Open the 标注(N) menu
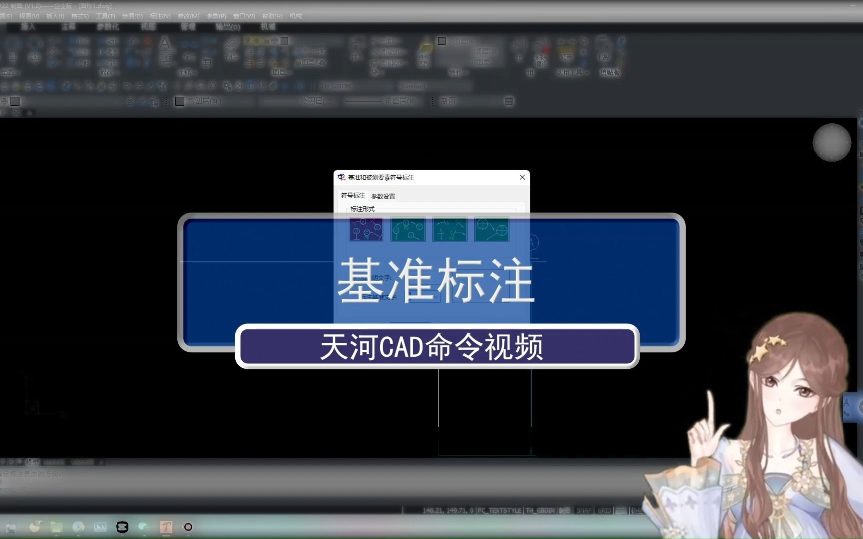Viewport: 863px width, 539px height. tap(160, 16)
